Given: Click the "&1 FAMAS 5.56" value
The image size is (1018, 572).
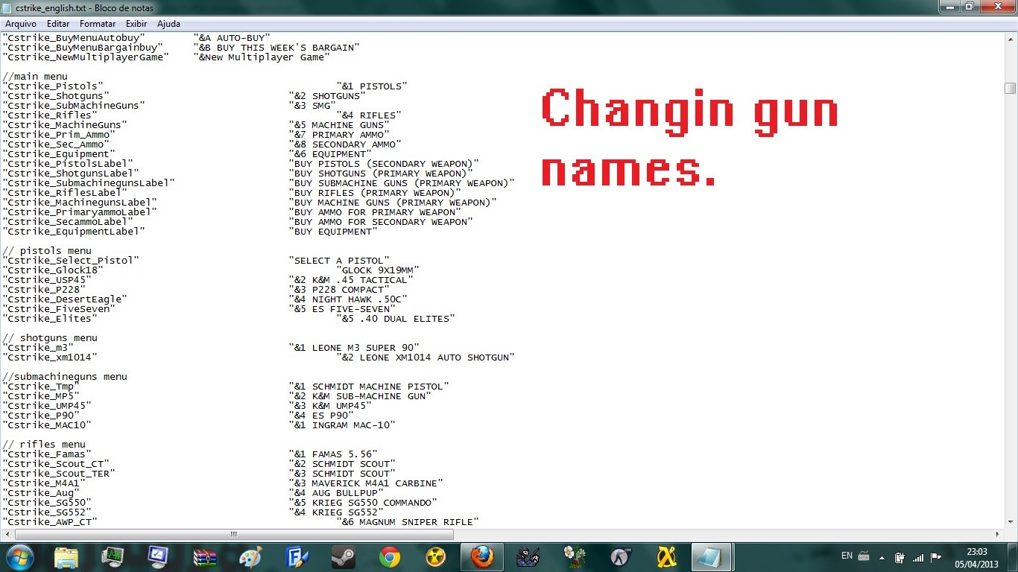Looking at the screenshot, I should coord(332,454).
